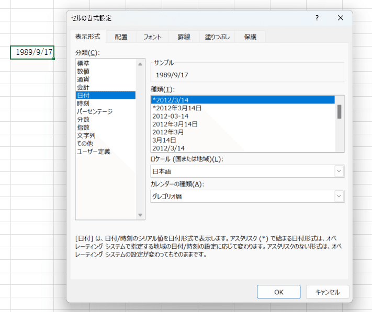This screenshot has height=312, width=372.
Task: Select the 日付 category
Action: pos(106,95)
